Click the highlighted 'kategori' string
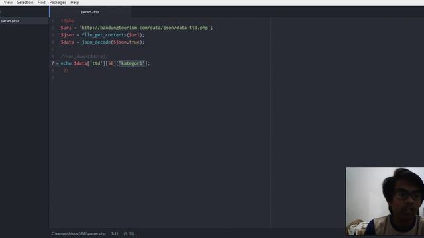 pos(132,63)
